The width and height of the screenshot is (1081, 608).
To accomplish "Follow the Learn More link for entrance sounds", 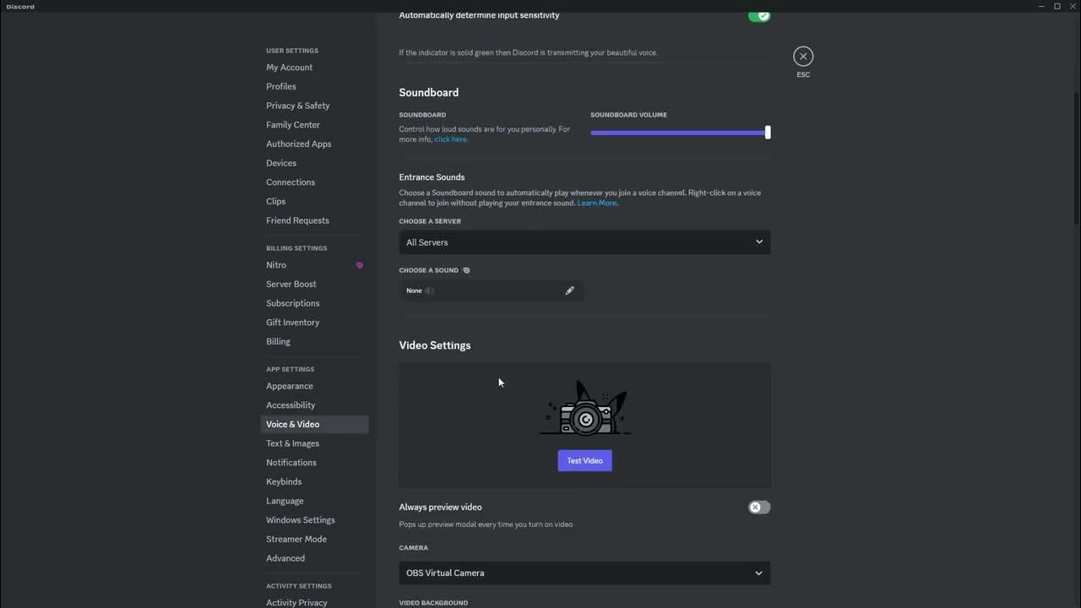I will point(596,204).
